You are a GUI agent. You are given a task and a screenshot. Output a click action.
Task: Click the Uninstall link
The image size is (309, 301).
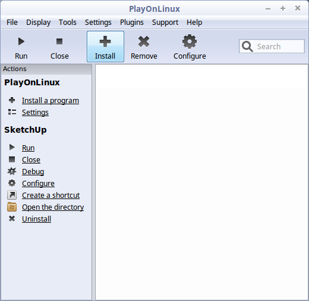37,219
